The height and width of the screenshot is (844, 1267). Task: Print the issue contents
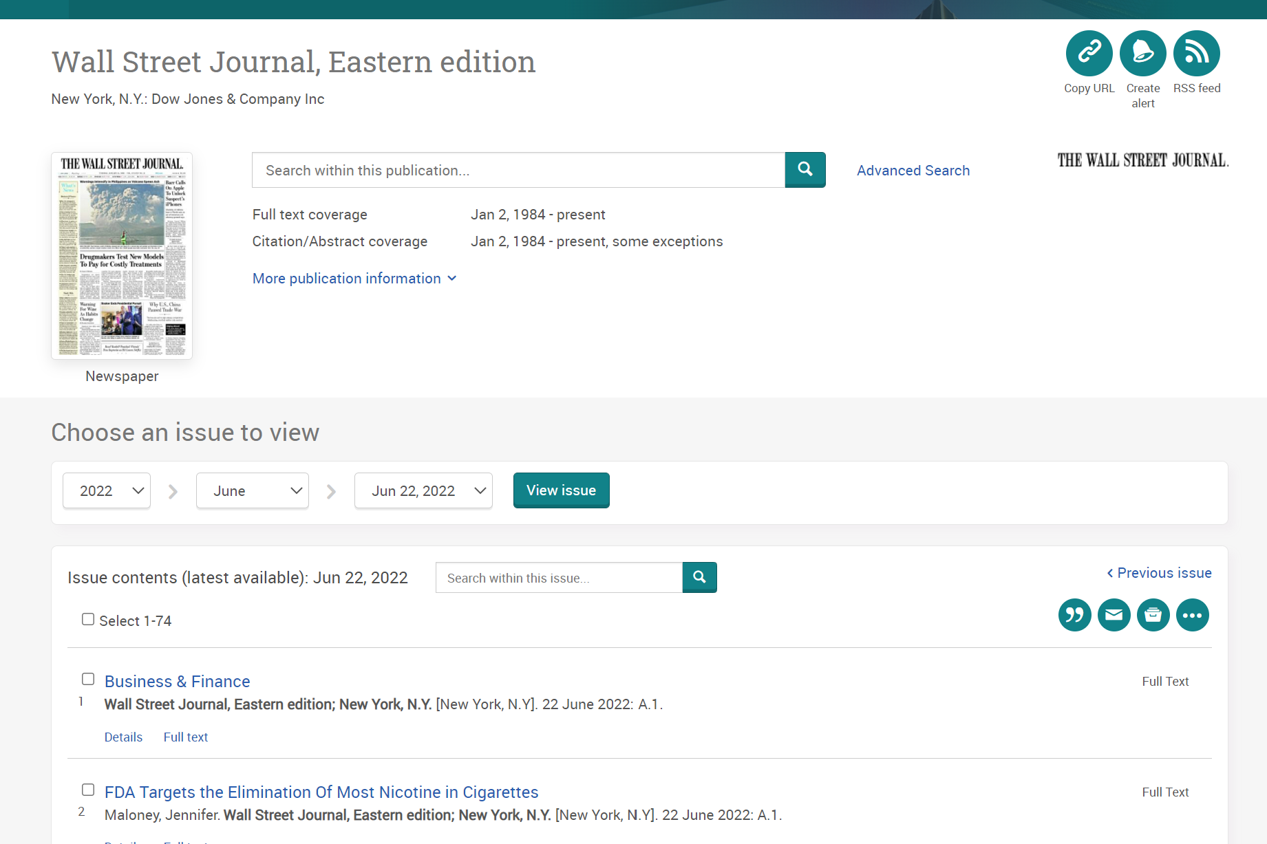point(1153,615)
